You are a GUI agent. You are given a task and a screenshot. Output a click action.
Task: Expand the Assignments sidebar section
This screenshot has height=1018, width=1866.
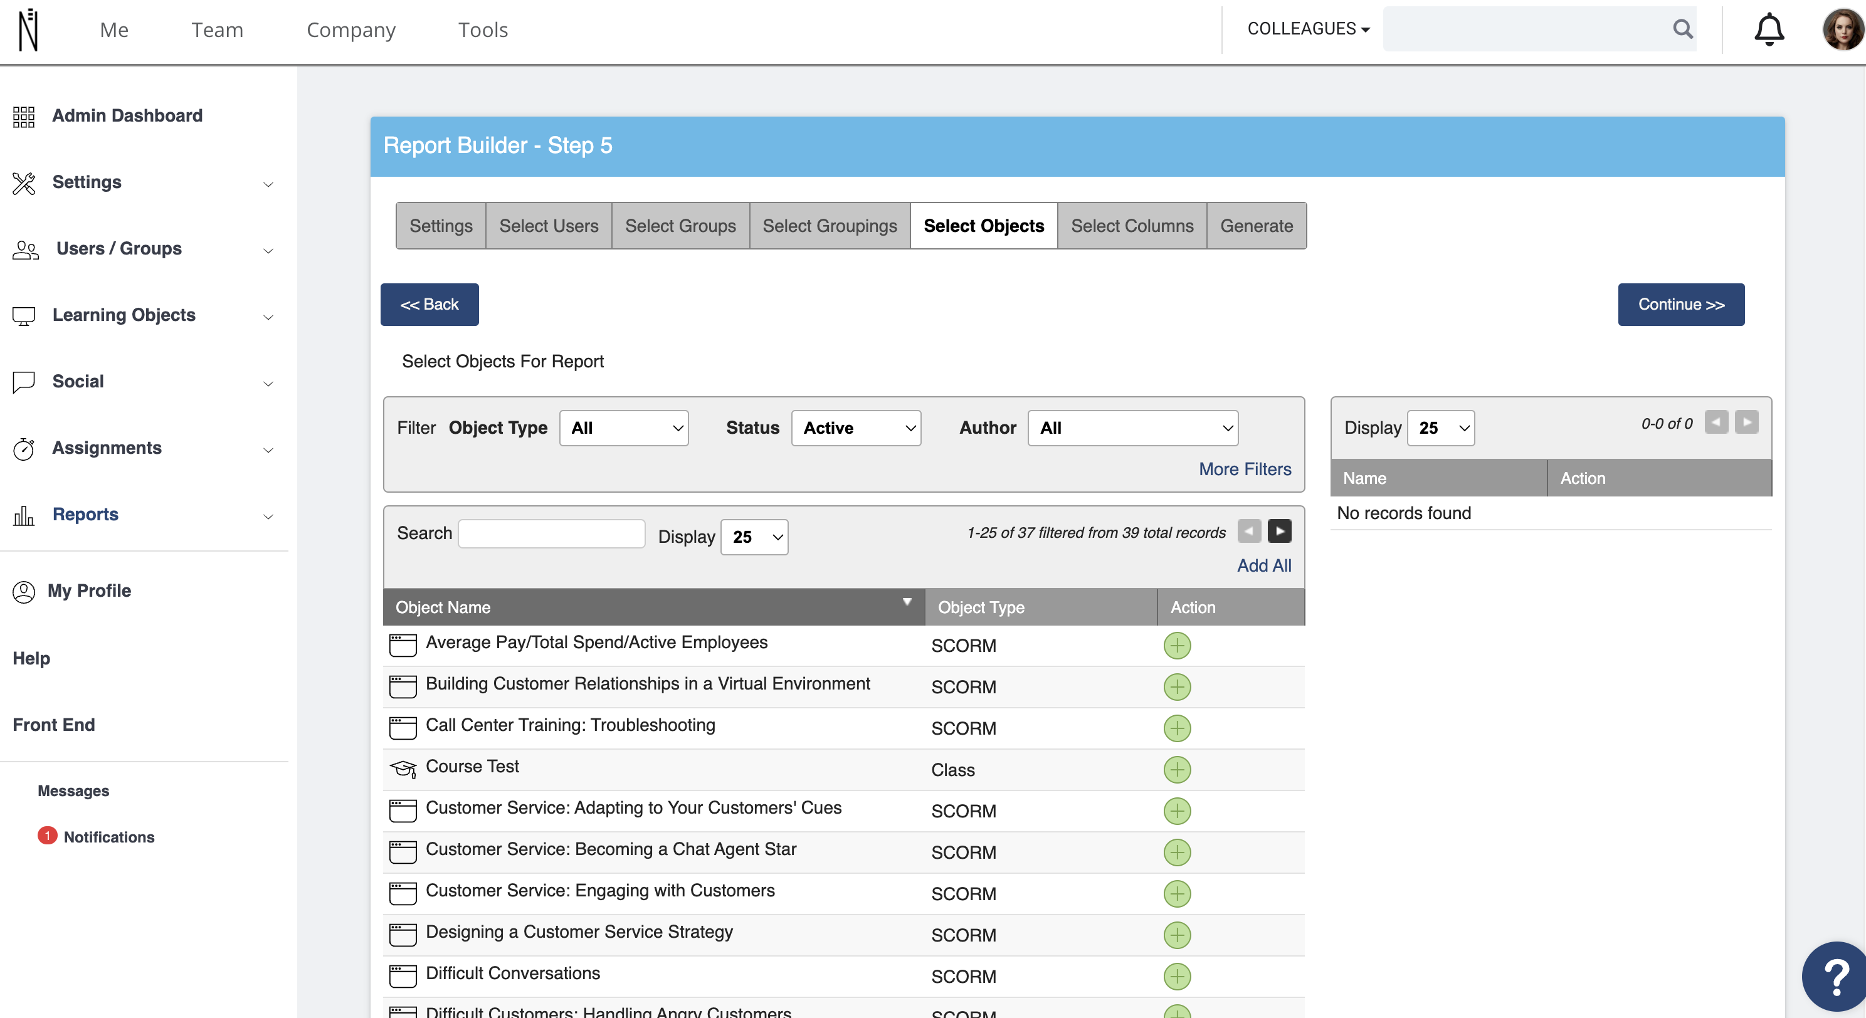click(268, 449)
